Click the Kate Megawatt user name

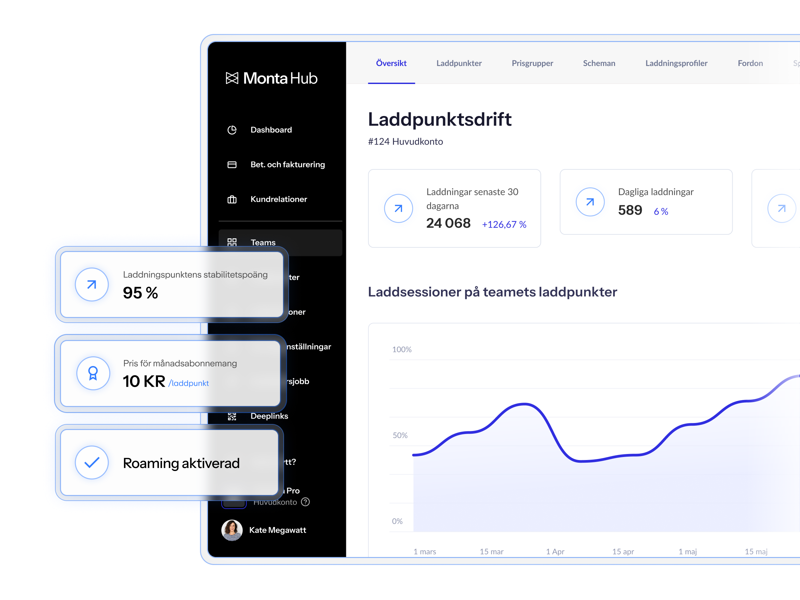[278, 530]
